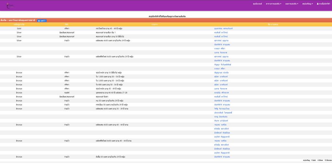Click the Facebook share button
332x166 pixels.
tap(41, 20)
